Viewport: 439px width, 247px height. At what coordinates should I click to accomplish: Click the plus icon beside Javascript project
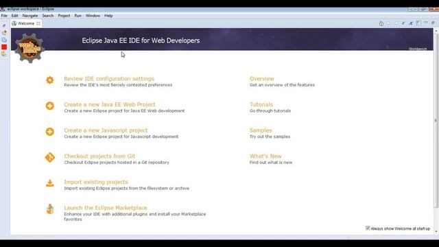(x=50, y=132)
